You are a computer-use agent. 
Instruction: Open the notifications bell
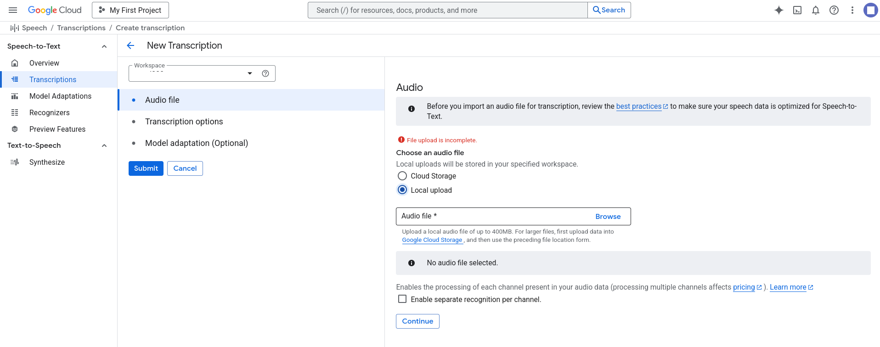pyautogui.click(x=816, y=10)
